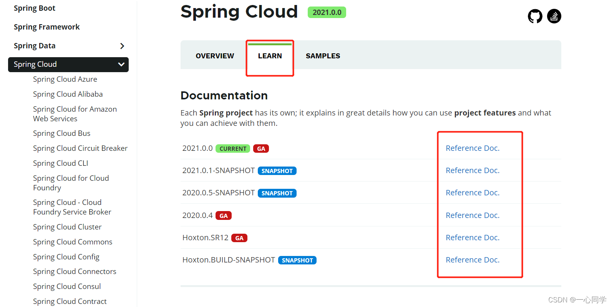
Task: Collapse the Spring Cloud menu chevron
Action: 121,64
